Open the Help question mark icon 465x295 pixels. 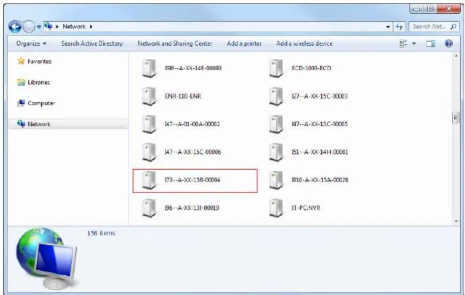449,44
